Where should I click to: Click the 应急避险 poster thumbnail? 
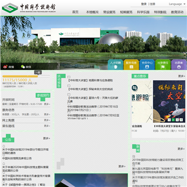142,101
